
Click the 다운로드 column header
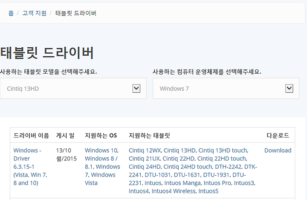coord(278,136)
